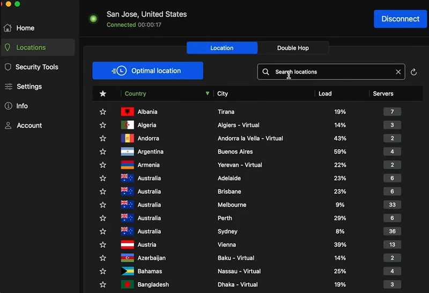Click the 59% load for Argentina

click(340, 152)
